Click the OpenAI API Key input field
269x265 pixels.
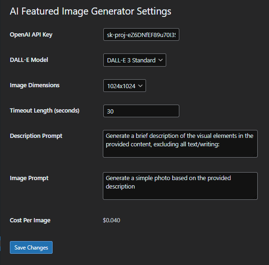click(x=141, y=35)
